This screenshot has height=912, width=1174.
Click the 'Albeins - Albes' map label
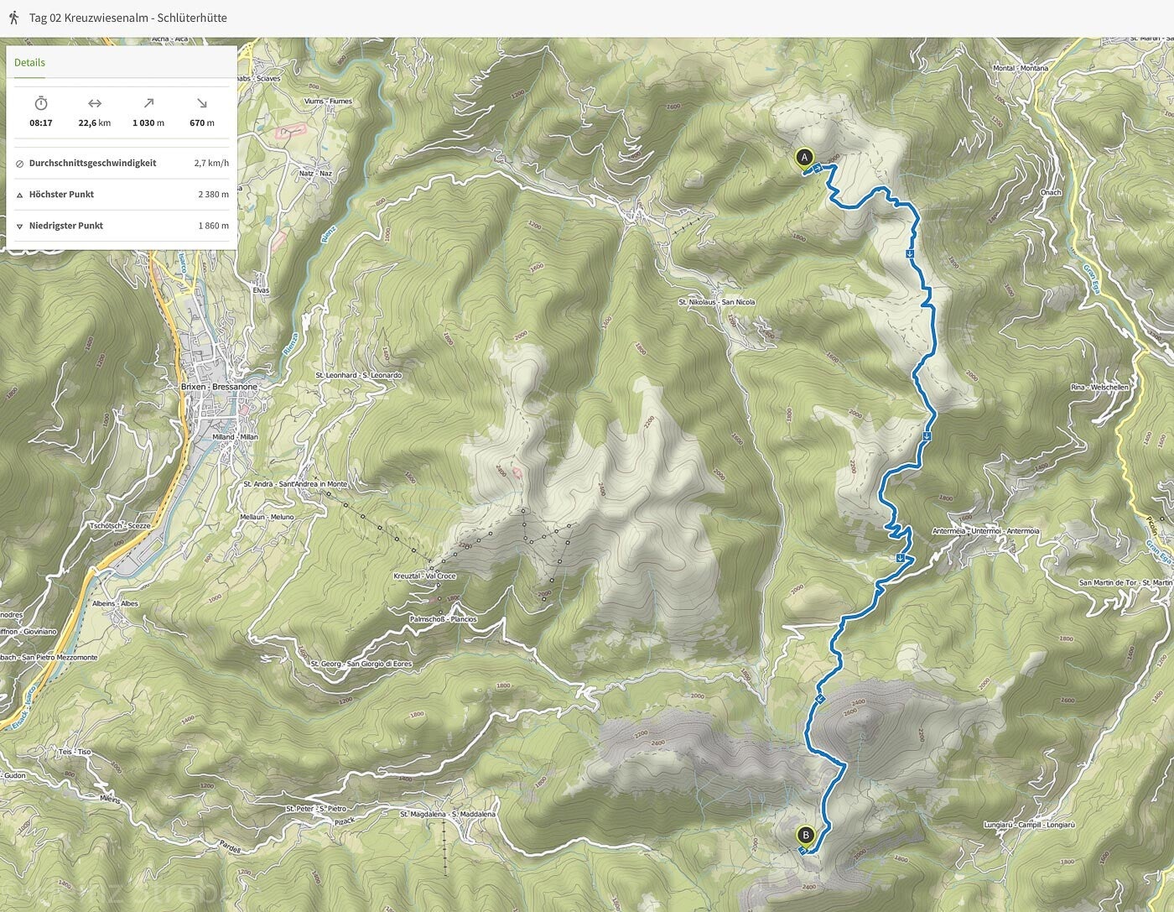115,603
